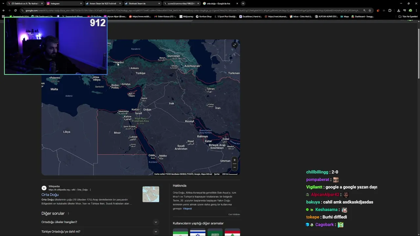Open the x.com/i/communities tab
Image resolution: width=420 pixels, height=236 pixels.
(181, 3)
